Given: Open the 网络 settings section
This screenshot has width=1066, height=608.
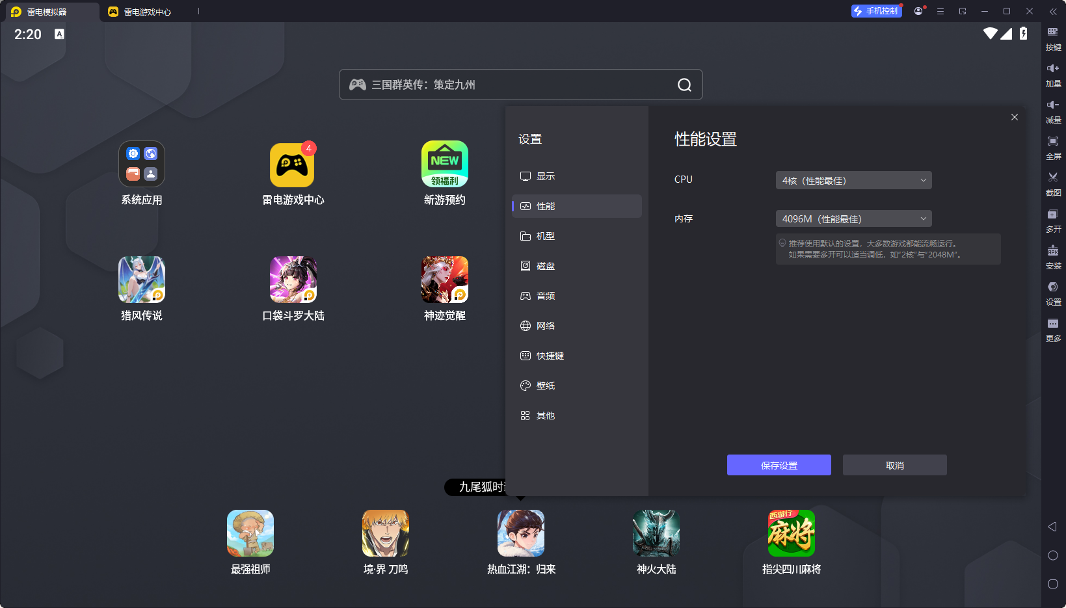Looking at the screenshot, I should pyautogui.click(x=577, y=326).
